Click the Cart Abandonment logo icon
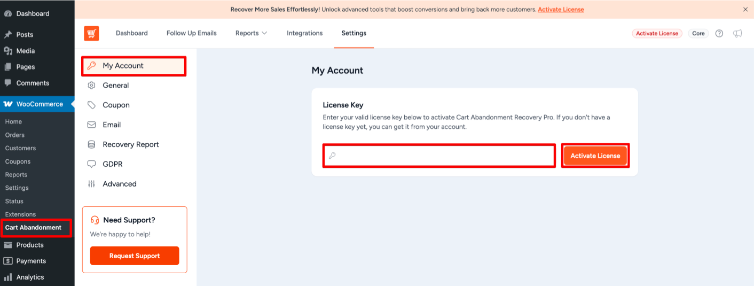The height and width of the screenshot is (286, 754). point(91,33)
